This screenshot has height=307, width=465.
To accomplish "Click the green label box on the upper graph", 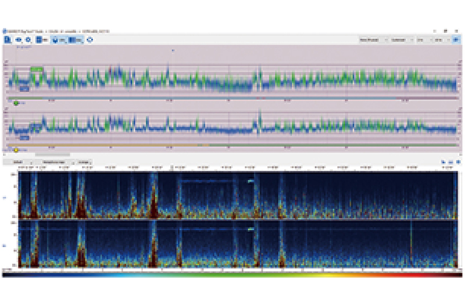I will (37, 70).
